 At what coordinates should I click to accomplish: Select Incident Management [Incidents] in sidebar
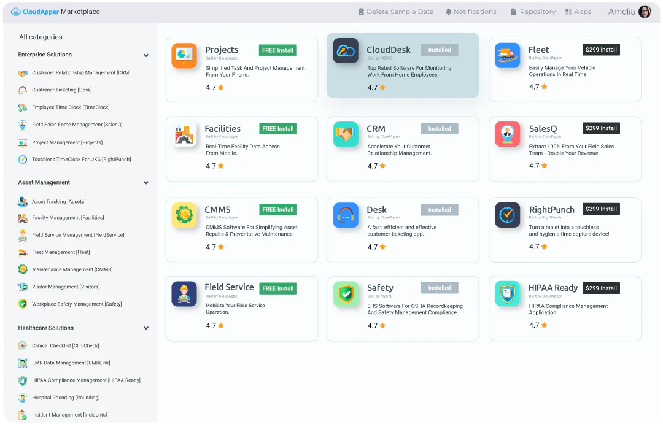[69, 415]
